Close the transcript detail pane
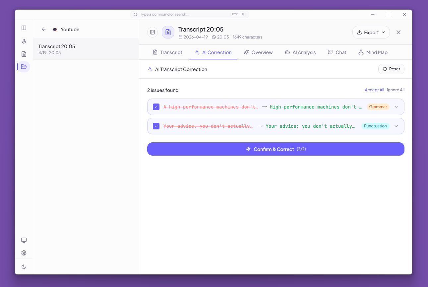428x287 pixels. click(398, 32)
